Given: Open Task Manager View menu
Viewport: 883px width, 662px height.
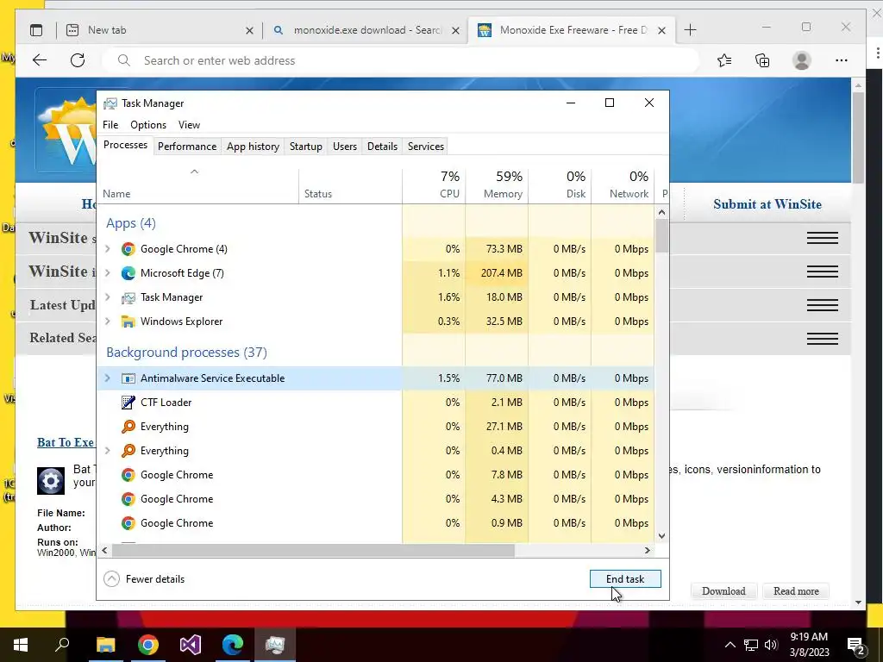Looking at the screenshot, I should tap(189, 125).
